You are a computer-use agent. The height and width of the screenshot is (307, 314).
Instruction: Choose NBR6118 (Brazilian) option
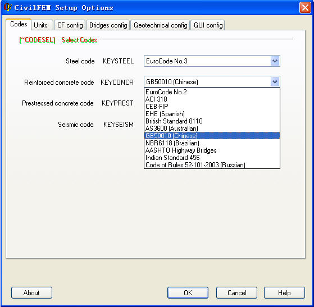pos(212,143)
